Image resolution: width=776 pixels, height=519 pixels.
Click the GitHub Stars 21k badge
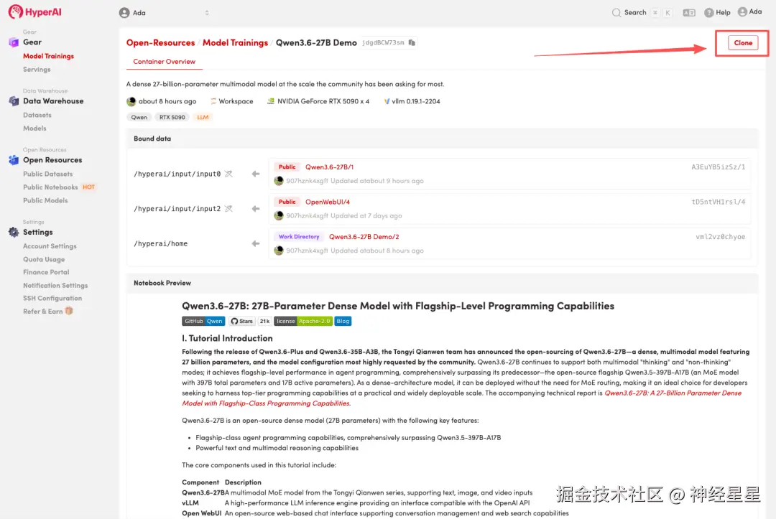250,322
